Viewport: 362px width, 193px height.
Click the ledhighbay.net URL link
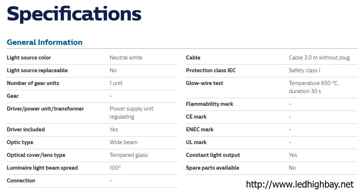click(x=300, y=184)
